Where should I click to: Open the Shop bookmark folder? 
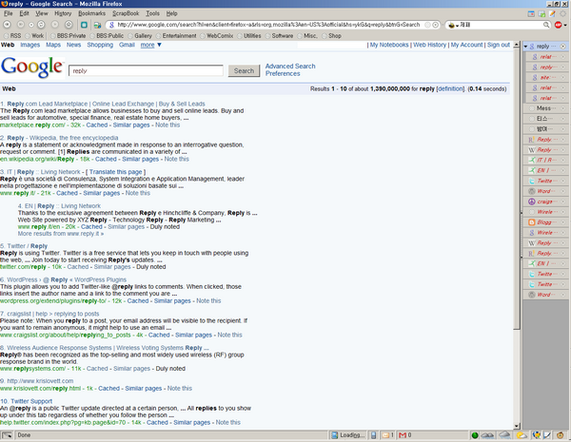332,36
